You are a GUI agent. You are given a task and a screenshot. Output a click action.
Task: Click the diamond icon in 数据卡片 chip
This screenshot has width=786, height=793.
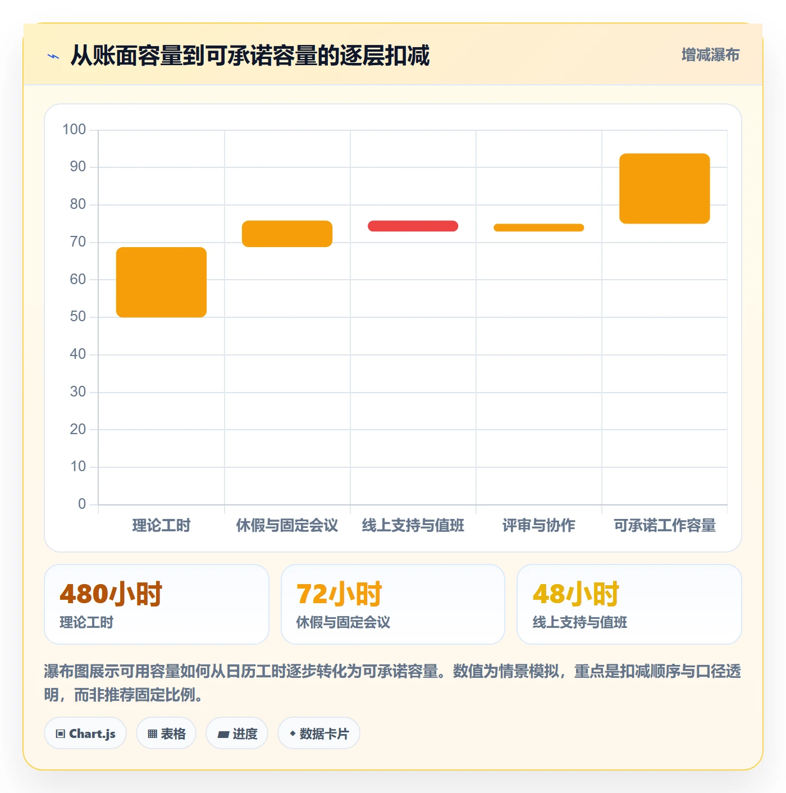pyautogui.click(x=293, y=733)
